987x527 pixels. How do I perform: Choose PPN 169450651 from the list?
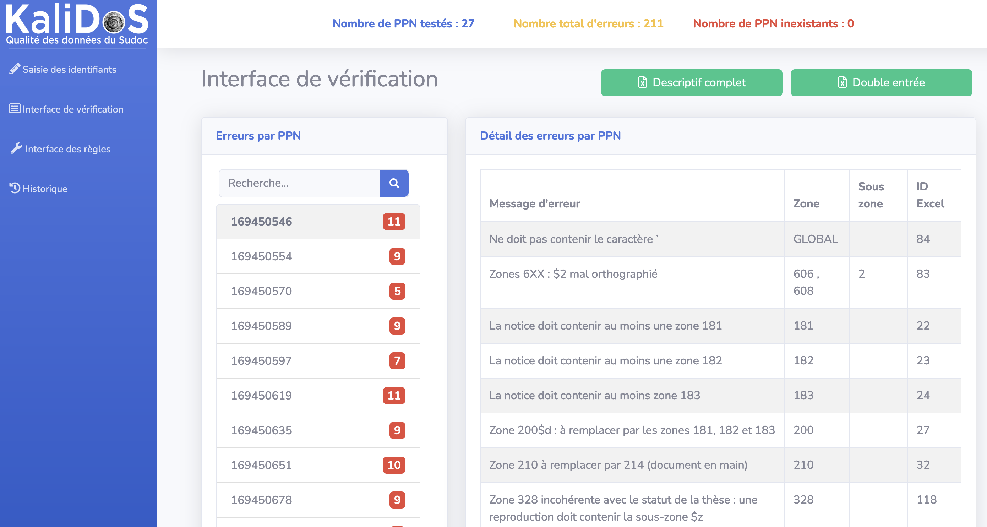point(261,465)
